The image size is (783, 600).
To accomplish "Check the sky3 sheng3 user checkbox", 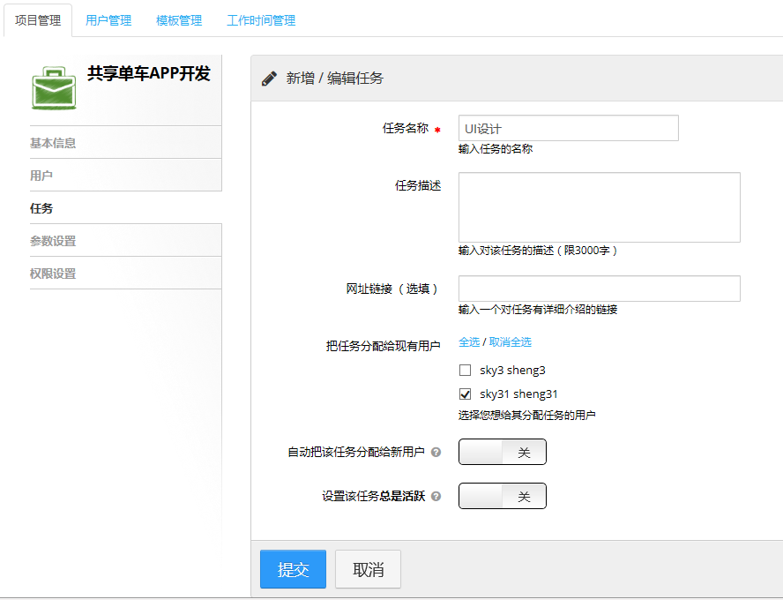I will (466, 371).
